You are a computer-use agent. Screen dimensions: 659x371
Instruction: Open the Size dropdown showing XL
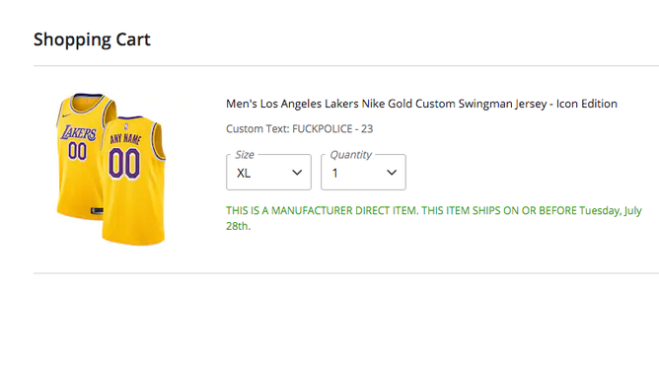click(268, 173)
